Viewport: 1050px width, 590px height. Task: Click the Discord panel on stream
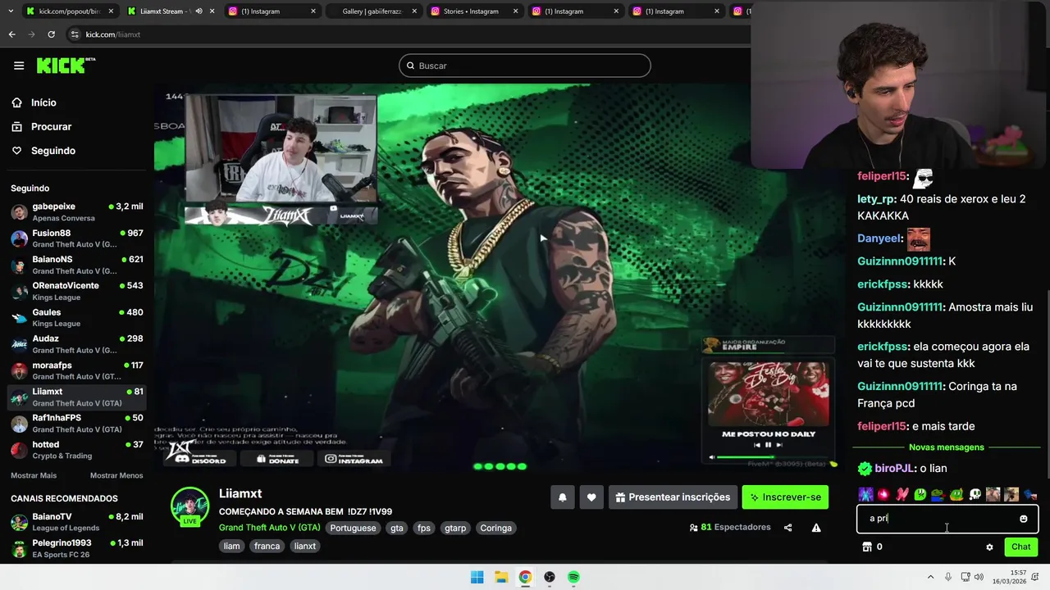tap(199, 459)
